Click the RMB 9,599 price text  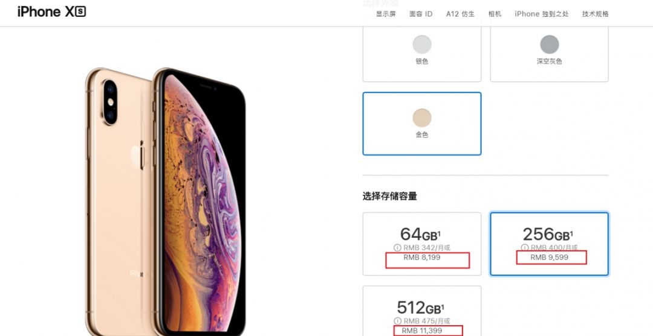(549, 258)
